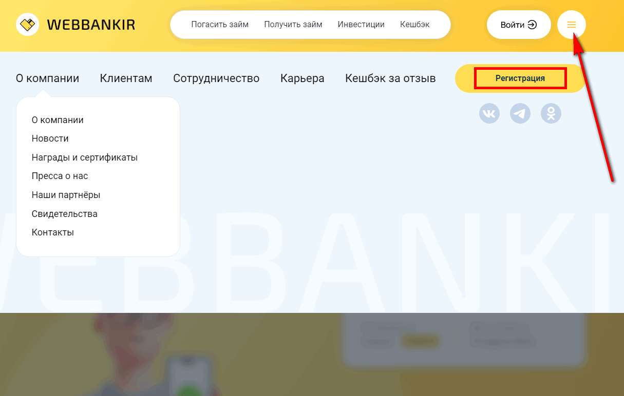Viewport: 624px width, 396px height.
Task: Go to Кешбэк in top navigation
Action: coord(415,24)
